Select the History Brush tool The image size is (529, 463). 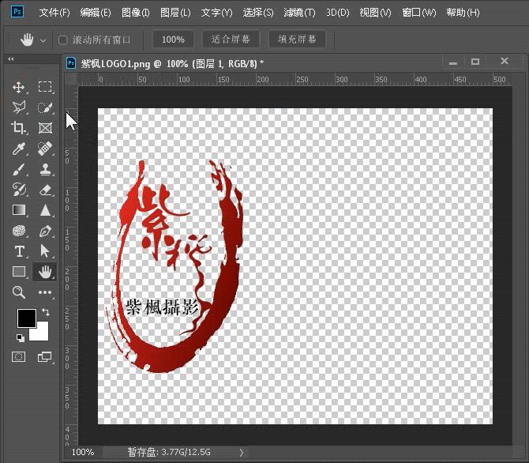pyautogui.click(x=19, y=190)
